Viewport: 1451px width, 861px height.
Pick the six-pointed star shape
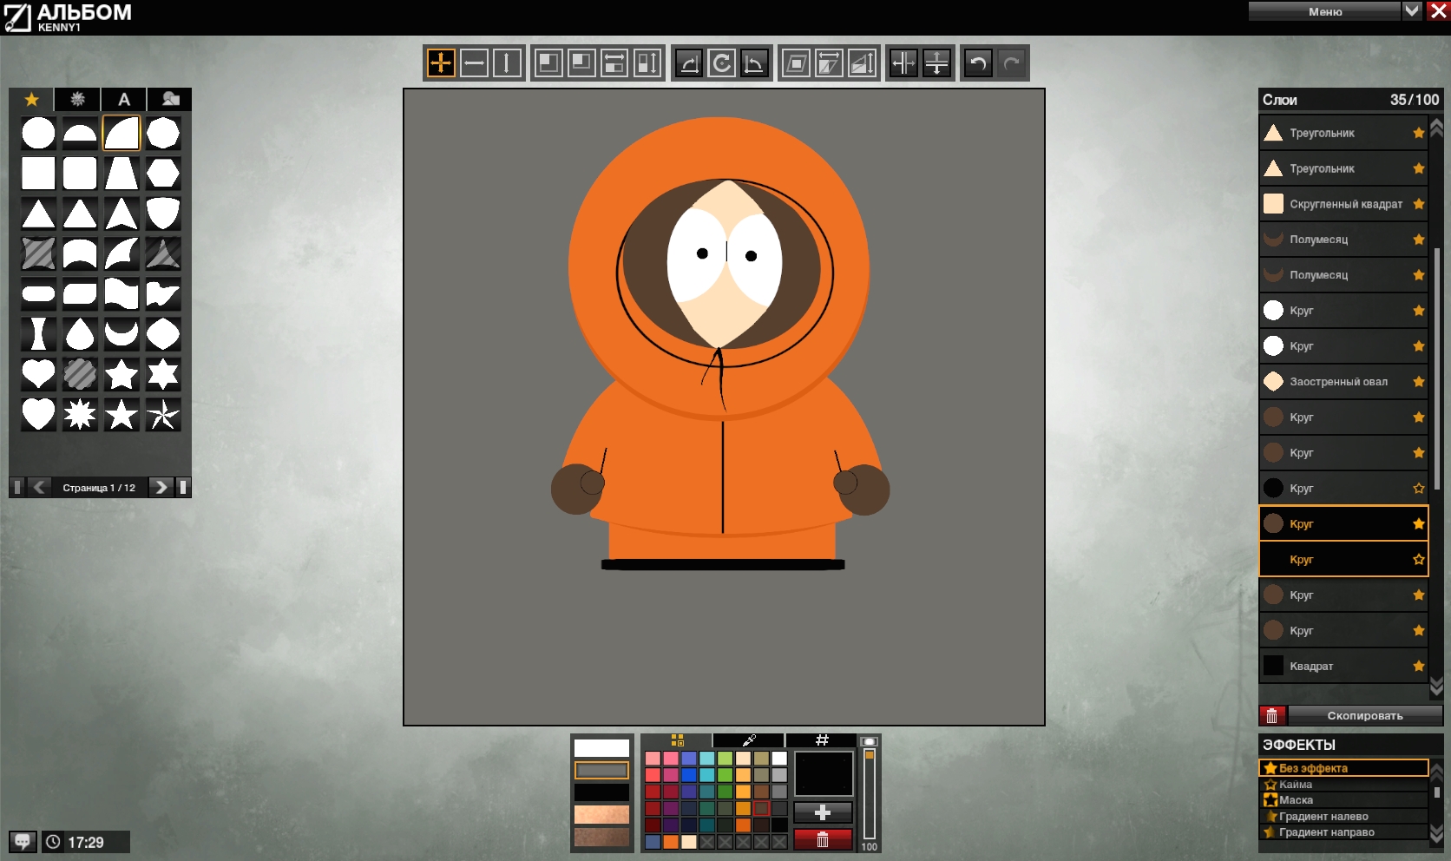point(163,374)
